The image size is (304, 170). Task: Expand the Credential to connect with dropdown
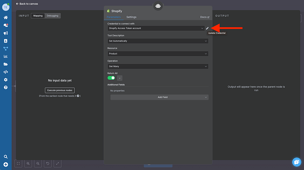156,28
